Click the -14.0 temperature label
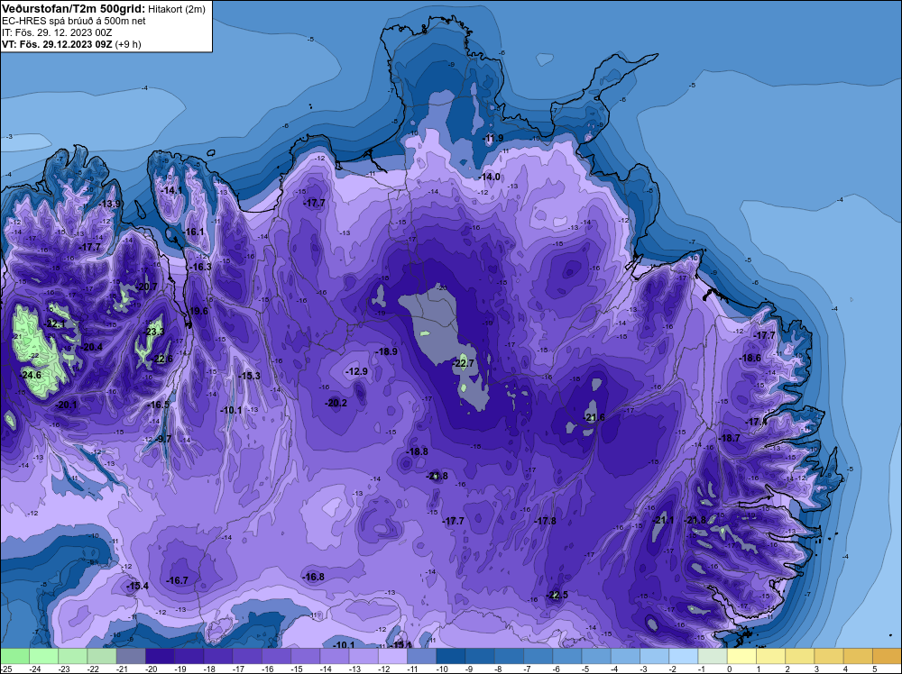The width and height of the screenshot is (902, 674). [x=490, y=177]
